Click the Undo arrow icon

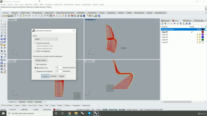pyautogui.click(x=27, y=16)
